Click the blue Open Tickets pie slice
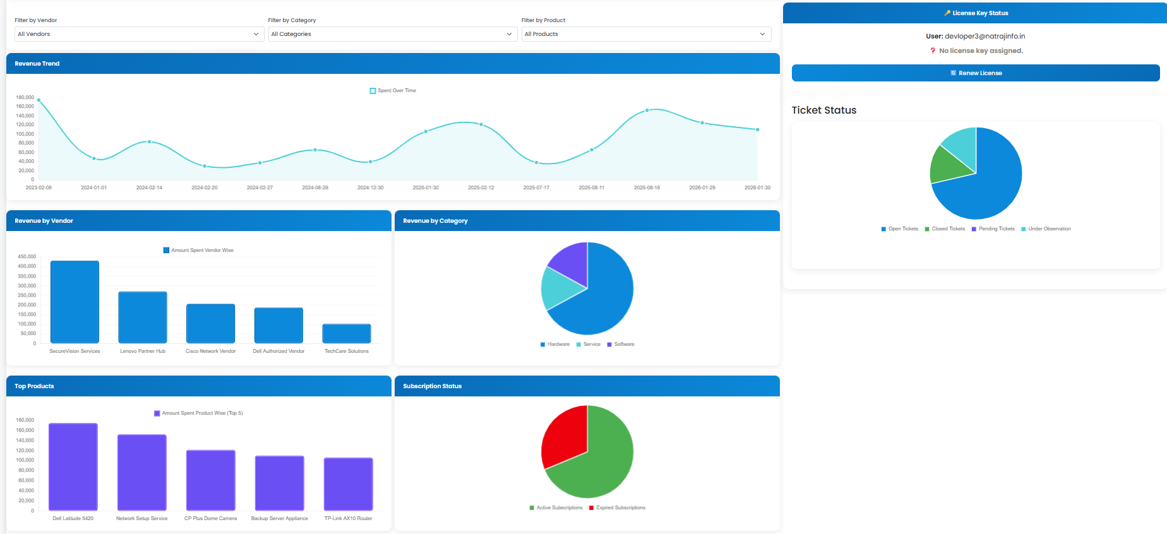This screenshot has height=534, width=1167. tap(991, 183)
